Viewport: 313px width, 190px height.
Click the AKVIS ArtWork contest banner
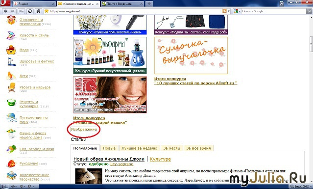click(110, 95)
